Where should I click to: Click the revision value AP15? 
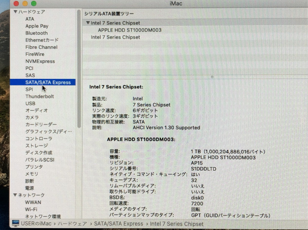197,163
